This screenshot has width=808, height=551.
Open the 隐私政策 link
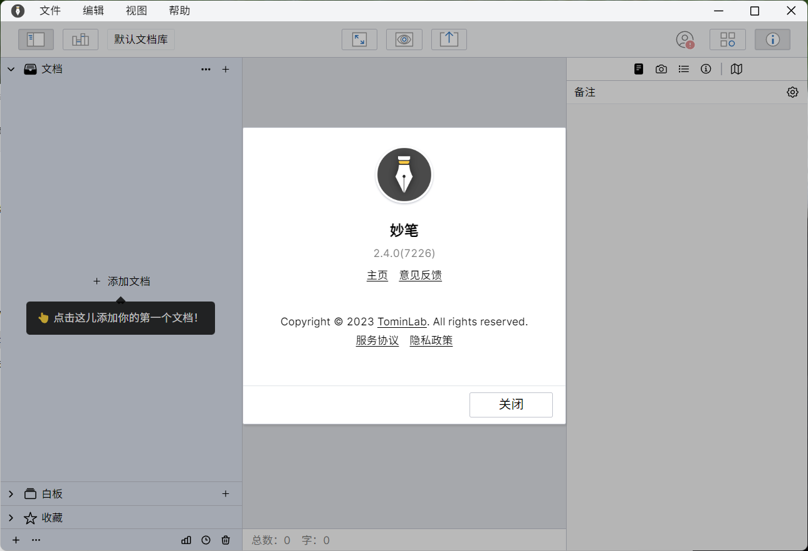coord(431,340)
